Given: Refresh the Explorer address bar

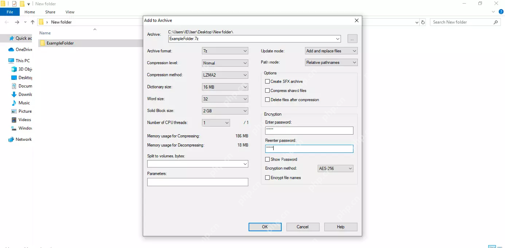Looking at the screenshot, I should tap(423, 22).
